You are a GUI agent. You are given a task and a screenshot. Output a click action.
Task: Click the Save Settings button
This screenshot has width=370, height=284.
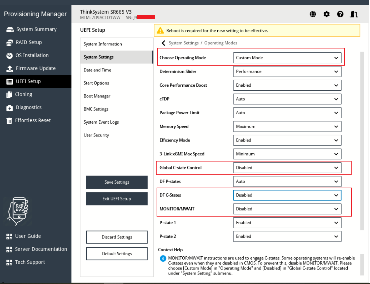(x=117, y=182)
